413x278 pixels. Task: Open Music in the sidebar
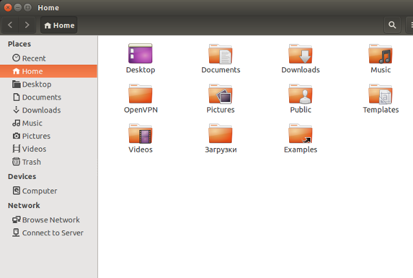point(48,123)
